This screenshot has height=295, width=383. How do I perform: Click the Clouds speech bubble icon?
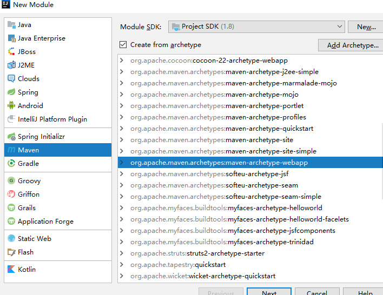[11, 78]
